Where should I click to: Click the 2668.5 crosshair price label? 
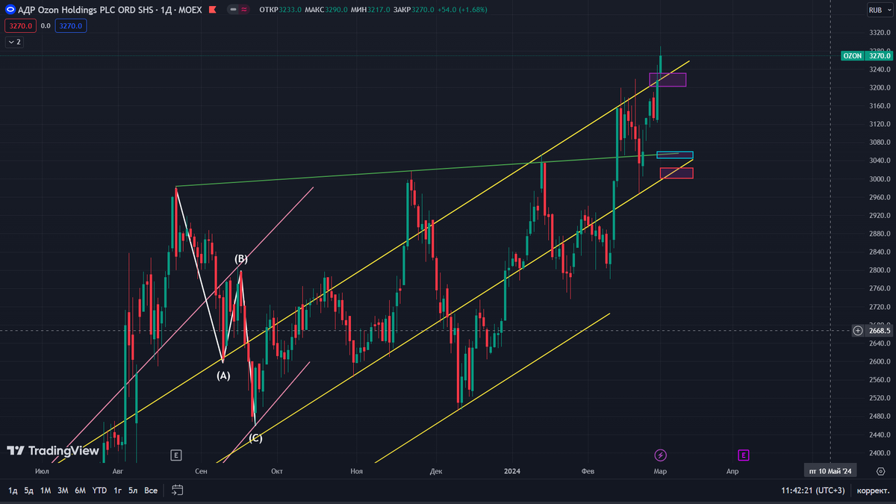[x=880, y=331]
